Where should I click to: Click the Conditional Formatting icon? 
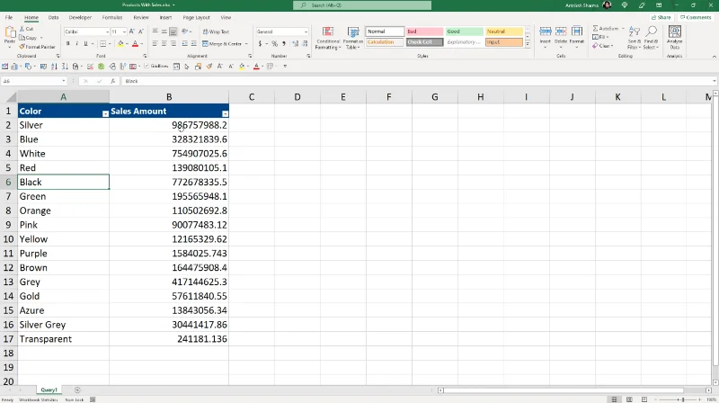tap(328, 31)
